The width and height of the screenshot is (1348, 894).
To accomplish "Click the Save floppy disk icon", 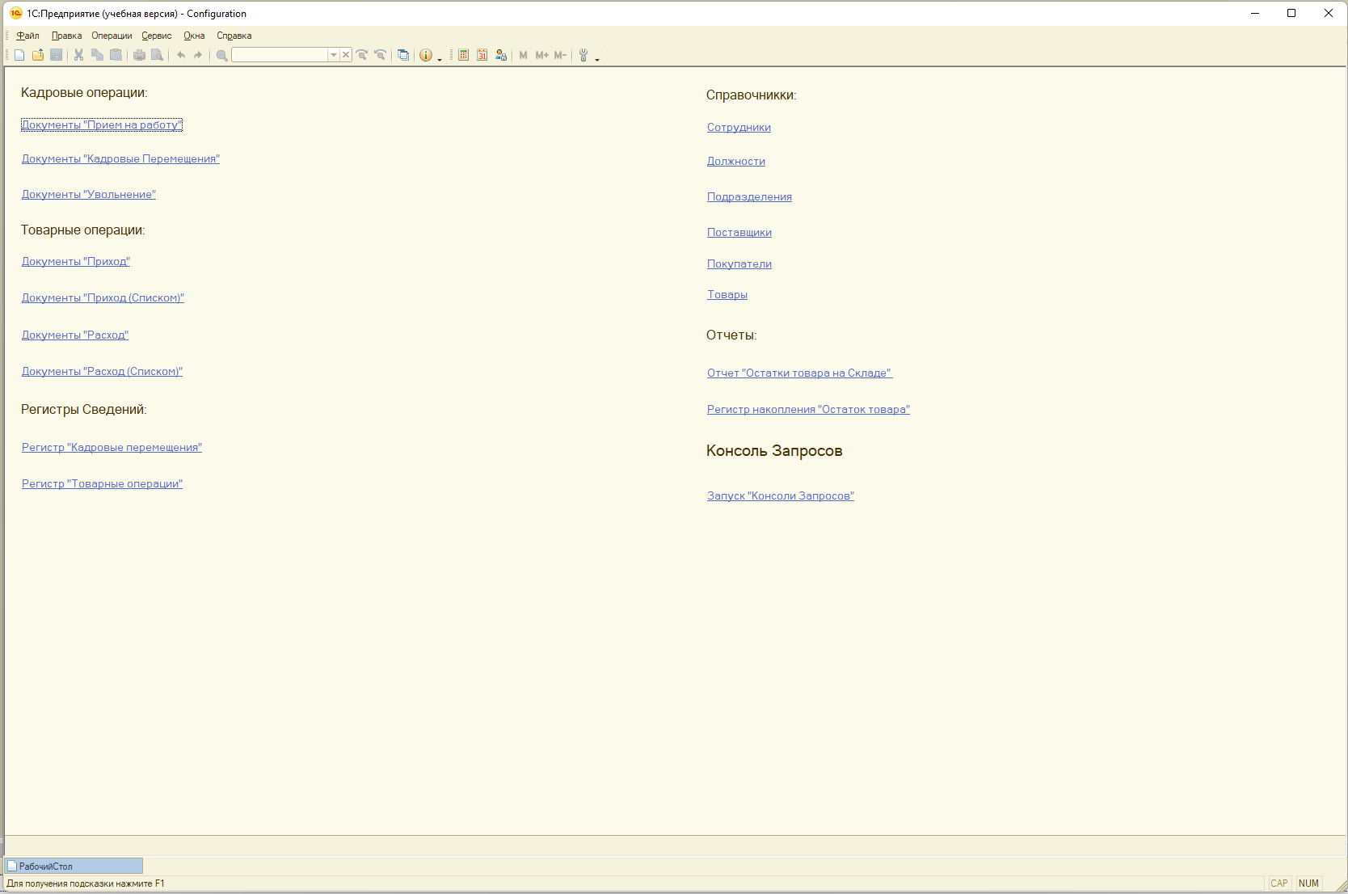I will click(x=56, y=55).
